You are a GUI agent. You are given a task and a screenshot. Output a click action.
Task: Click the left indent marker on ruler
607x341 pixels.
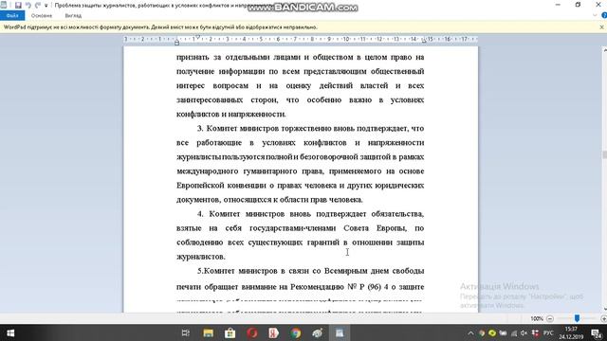[177, 42]
